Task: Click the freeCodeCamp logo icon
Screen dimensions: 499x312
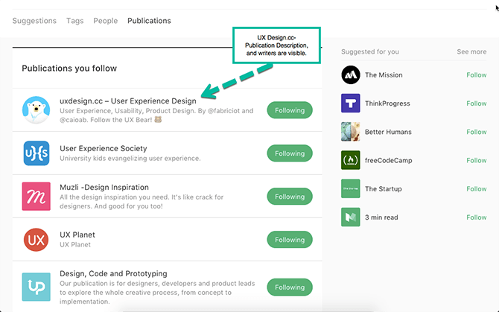Action: click(350, 160)
